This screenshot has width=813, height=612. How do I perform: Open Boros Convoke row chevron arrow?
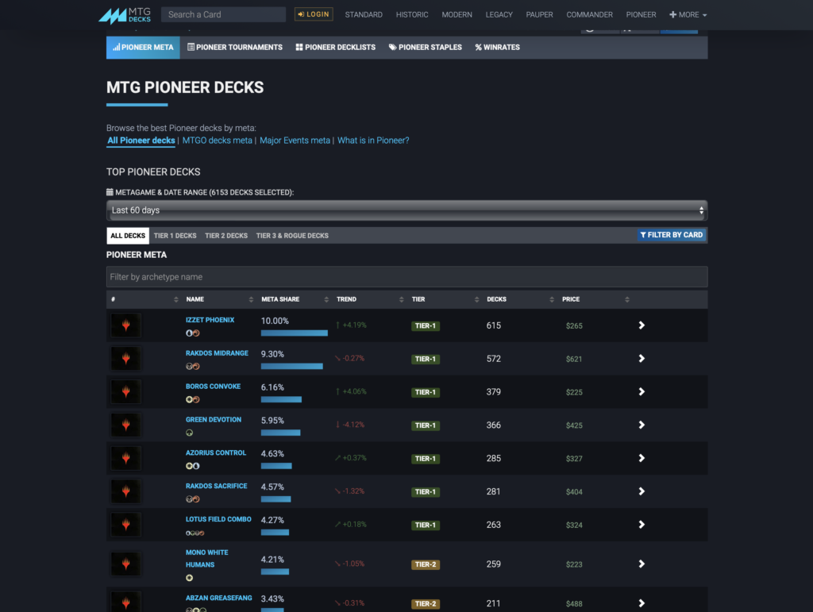pyautogui.click(x=642, y=392)
